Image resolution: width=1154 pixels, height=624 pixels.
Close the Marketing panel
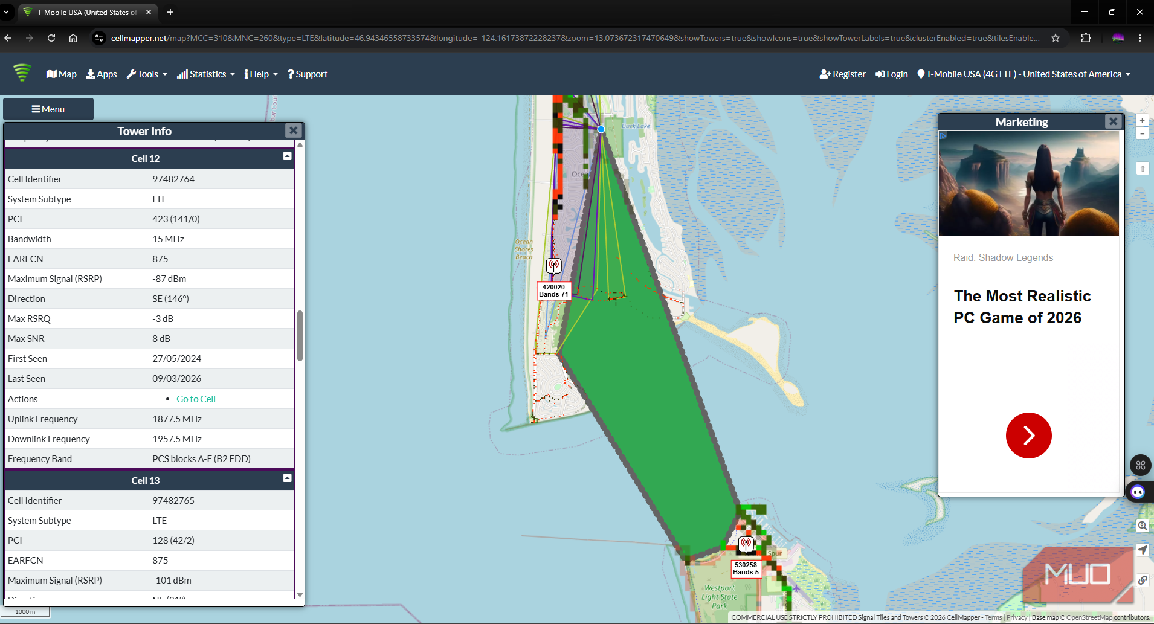(x=1113, y=121)
